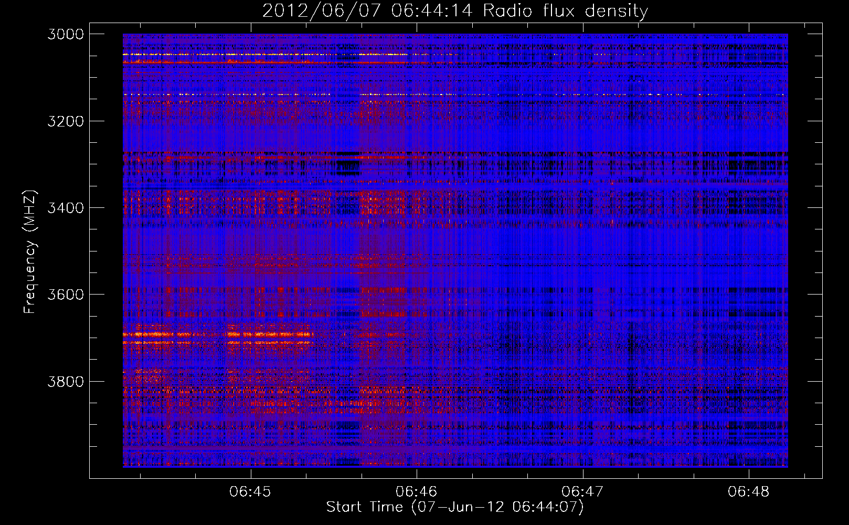Select the '3600' frequency axis label
Screen dimensions: 849x525
pos(66,295)
